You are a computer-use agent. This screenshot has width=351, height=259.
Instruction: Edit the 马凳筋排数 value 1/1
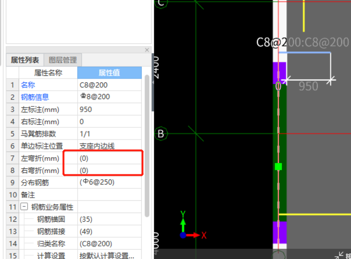(x=109, y=133)
